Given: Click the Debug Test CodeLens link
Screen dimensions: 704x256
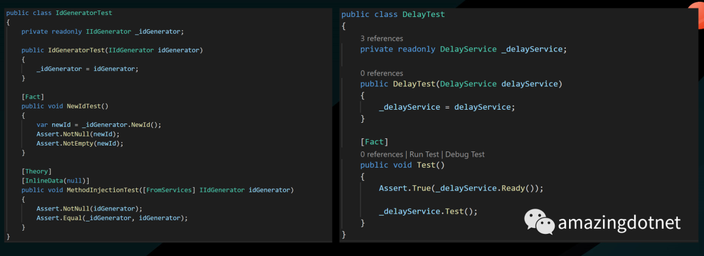Looking at the screenshot, I should click(x=465, y=155).
